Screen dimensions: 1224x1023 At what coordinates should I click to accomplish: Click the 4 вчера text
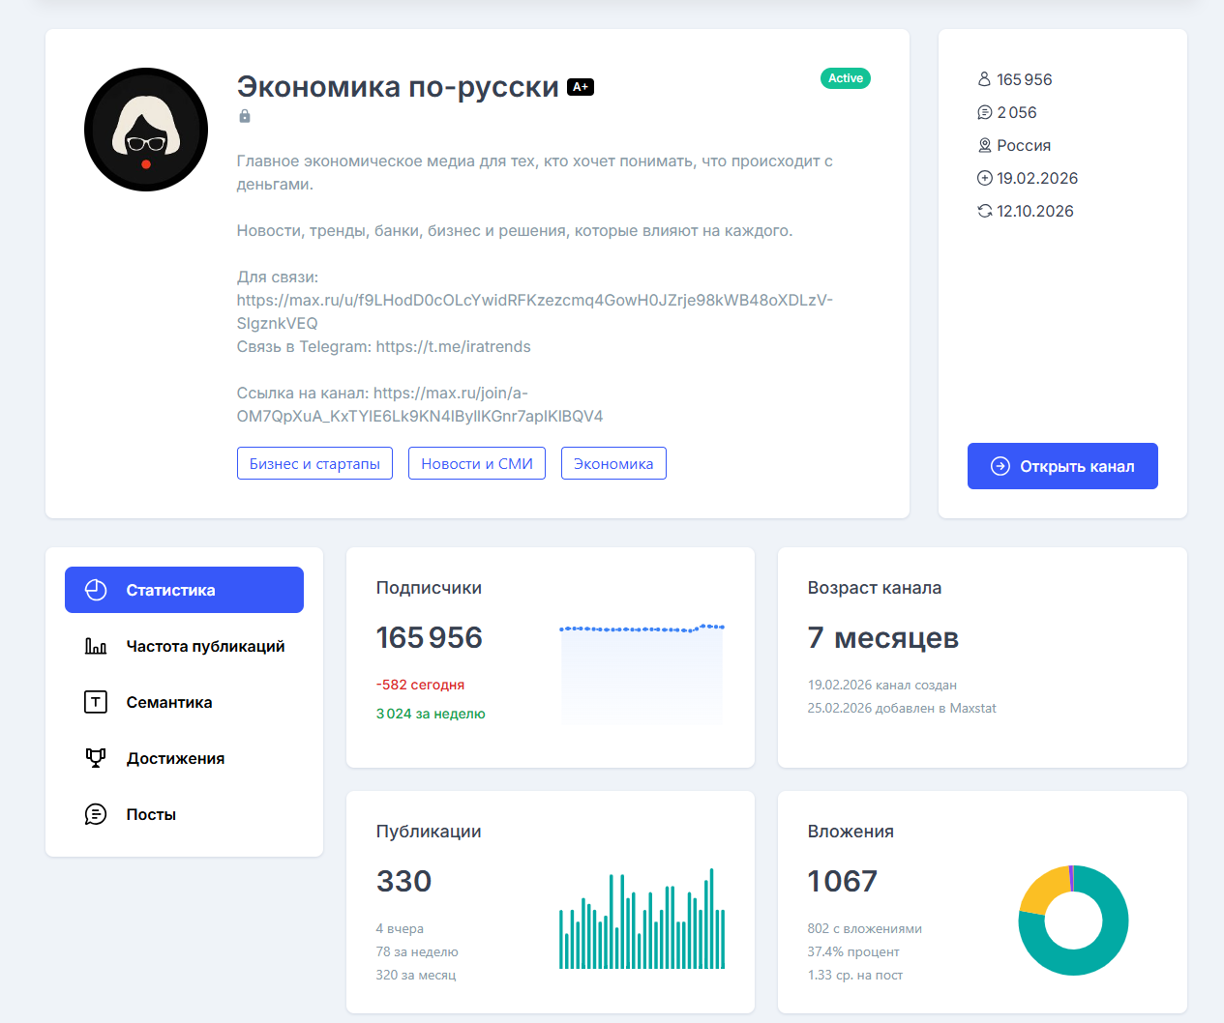[400, 928]
